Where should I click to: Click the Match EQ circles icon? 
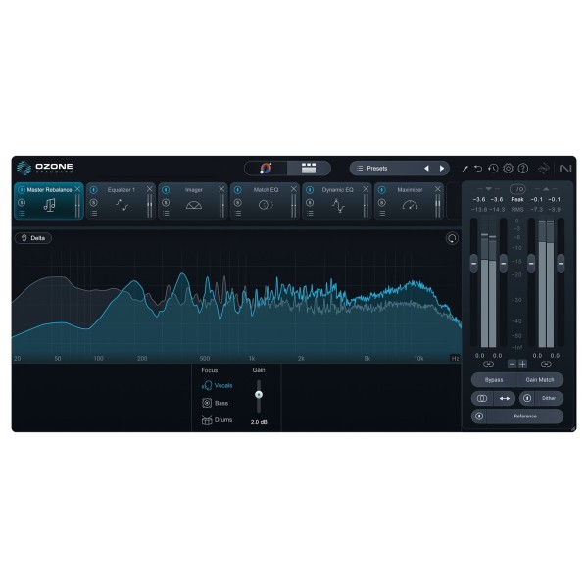pos(266,205)
